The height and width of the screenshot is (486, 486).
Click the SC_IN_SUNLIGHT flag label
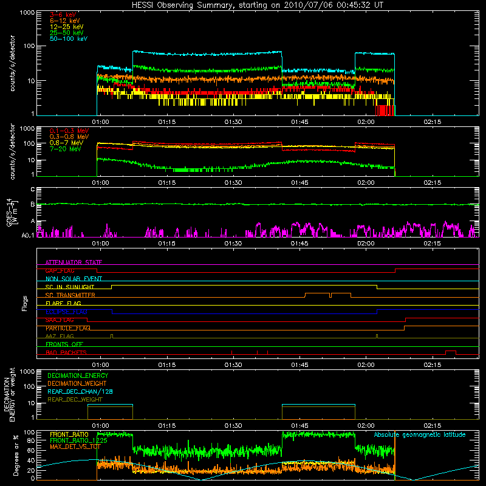(70, 287)
